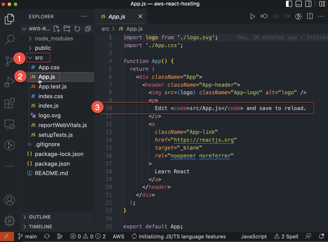Open the Extensions view
The image size is (328, 242).
9,103
